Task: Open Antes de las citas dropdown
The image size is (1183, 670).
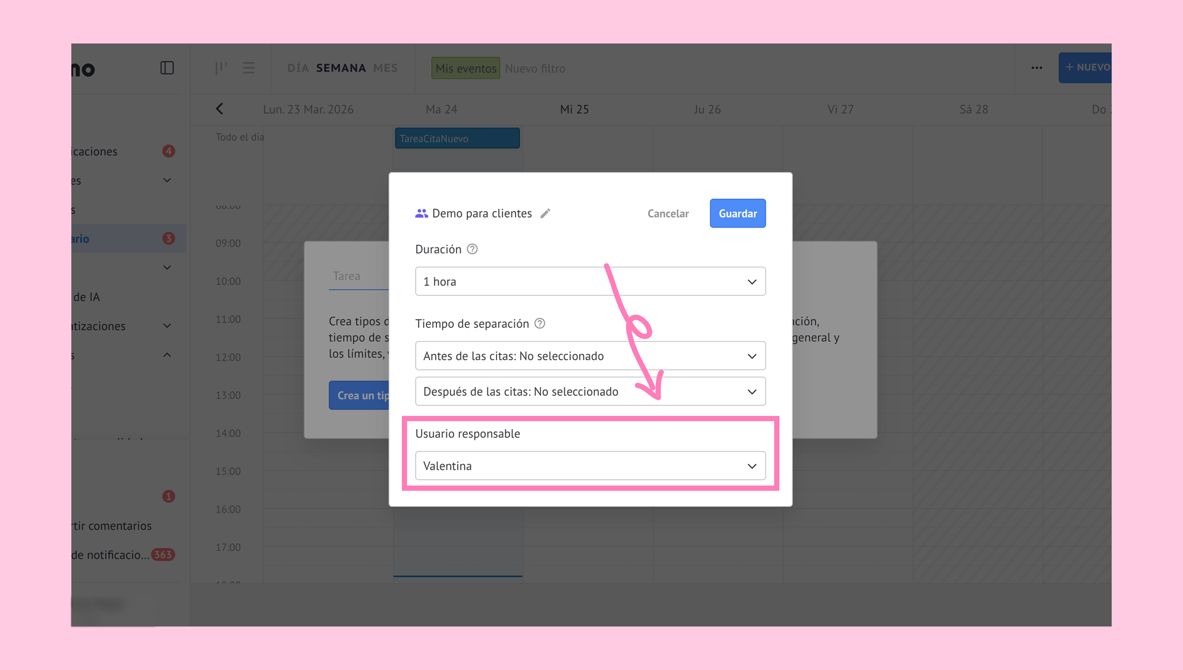Action: click(x=590, y=356)
